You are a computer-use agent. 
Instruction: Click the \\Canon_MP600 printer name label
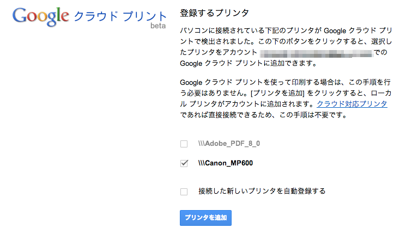point(225,163)
